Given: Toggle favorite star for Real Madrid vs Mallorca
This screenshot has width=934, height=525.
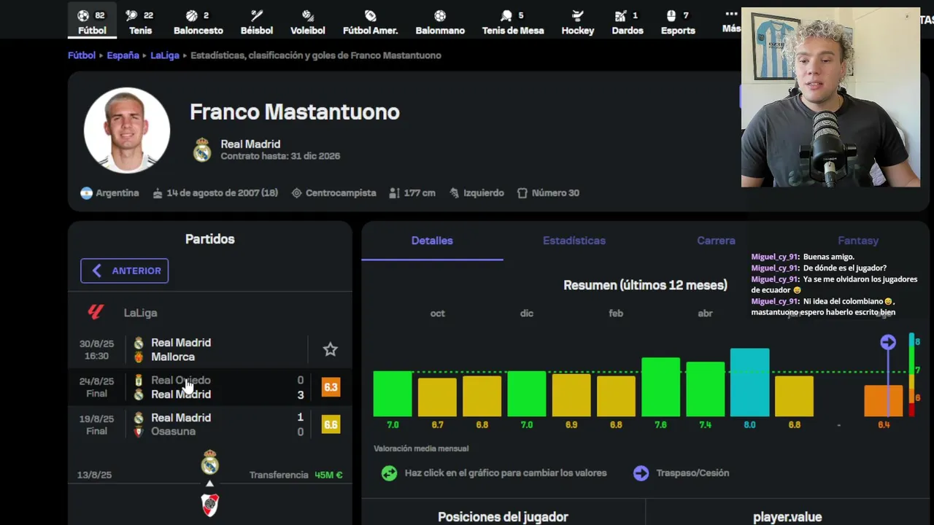Looking at the screenshot, I should point(331,349).
